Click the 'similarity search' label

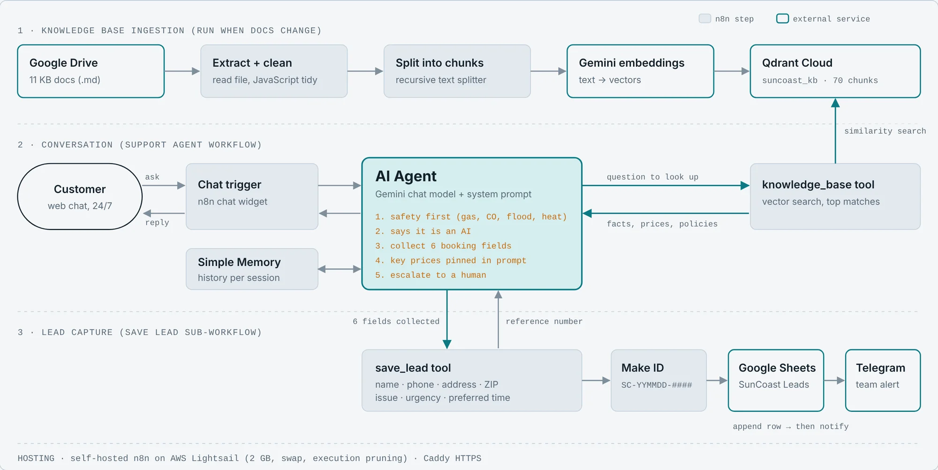(885, 131)
